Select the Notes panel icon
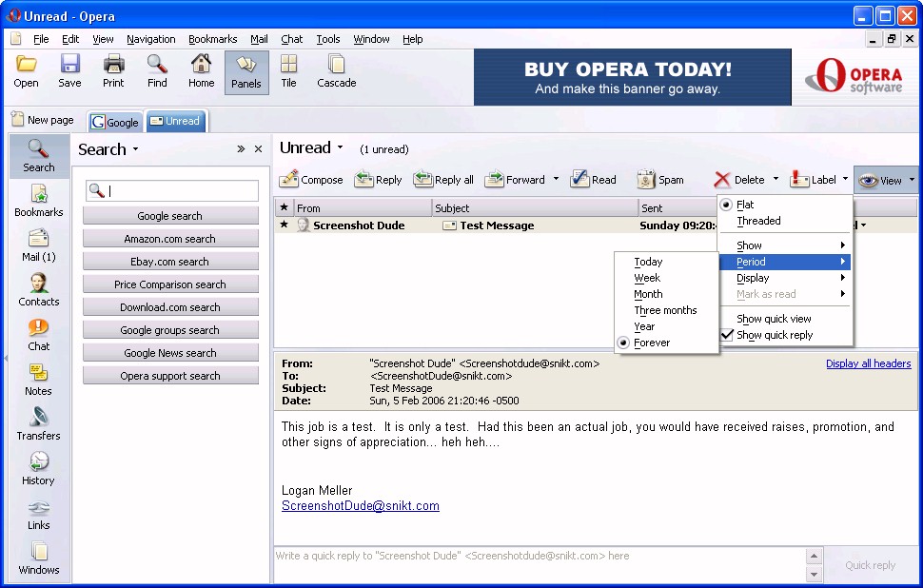Image resolution: width=923 pixels, height=588 pixels. (38, 373)
